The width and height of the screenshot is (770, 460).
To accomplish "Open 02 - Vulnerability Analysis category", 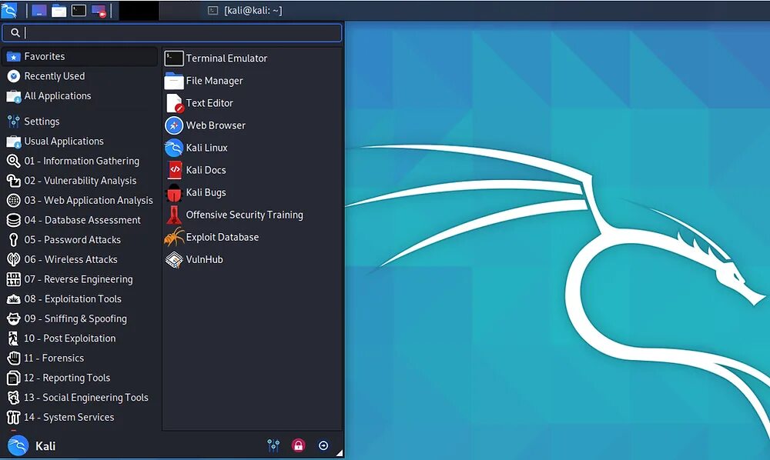I will 80,181.
